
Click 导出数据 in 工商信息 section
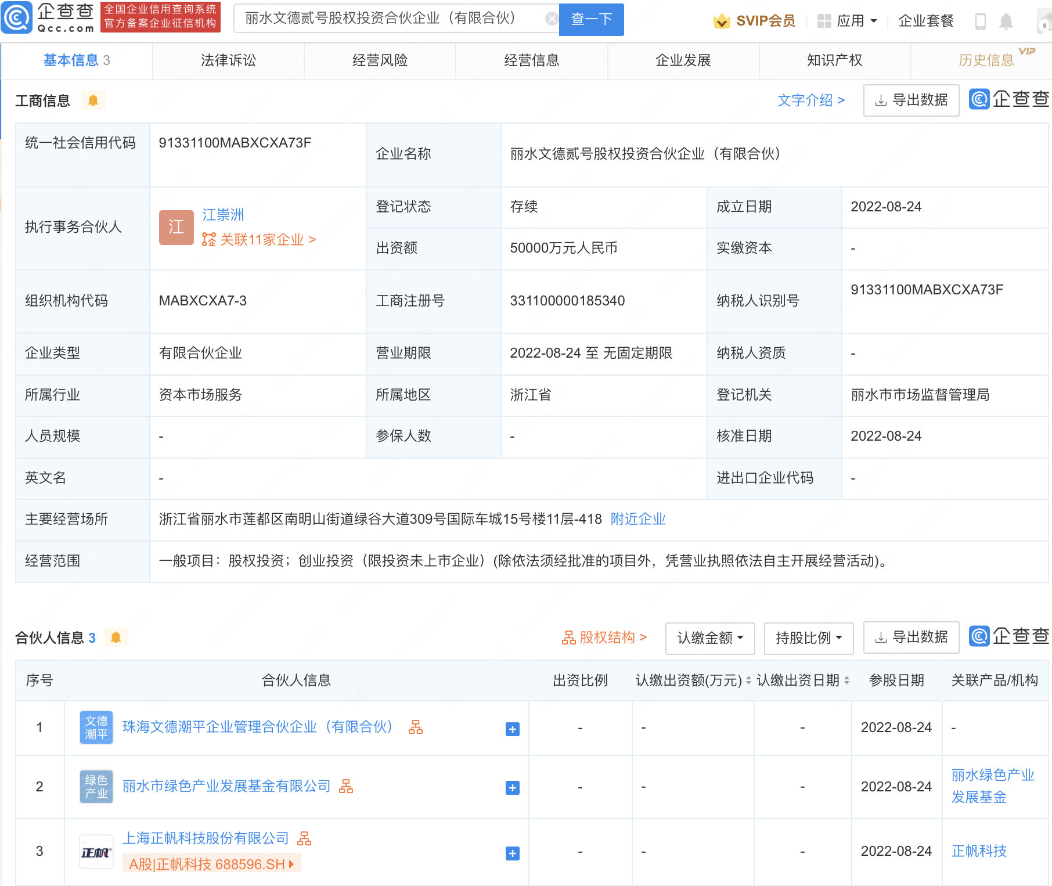[912, 100]
